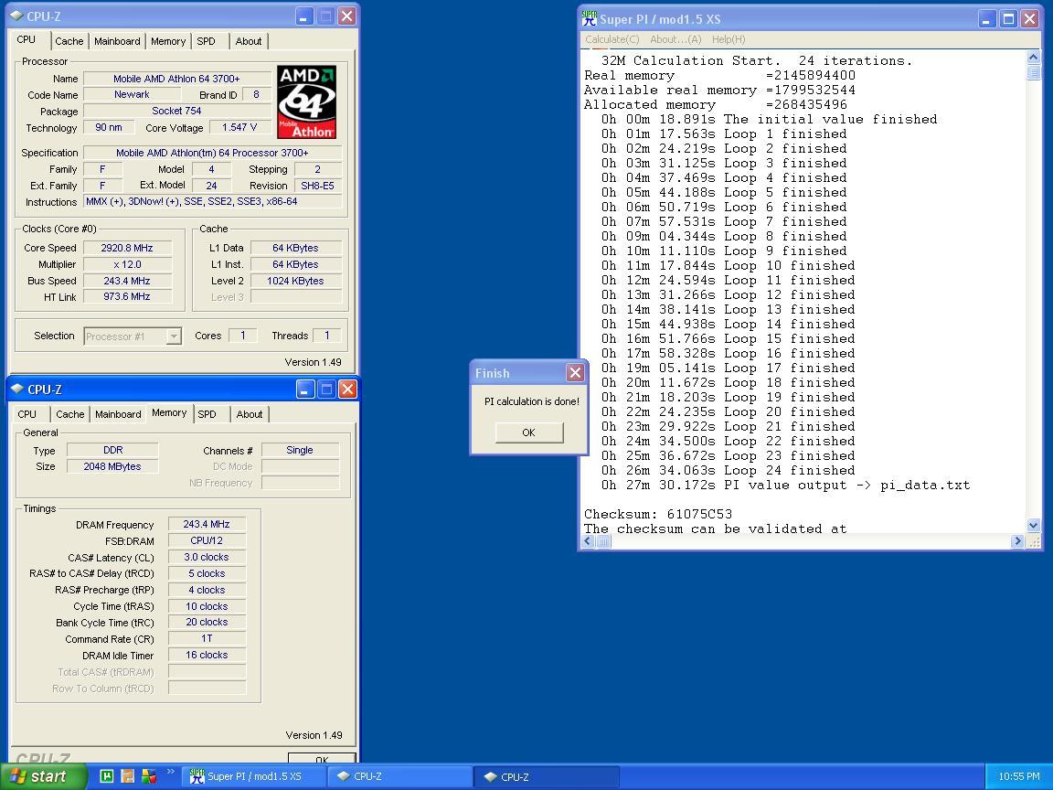Click the Loop 24 finished line
The height and width of the screenshot is (790, 1053).
click(x=728, y=470)
